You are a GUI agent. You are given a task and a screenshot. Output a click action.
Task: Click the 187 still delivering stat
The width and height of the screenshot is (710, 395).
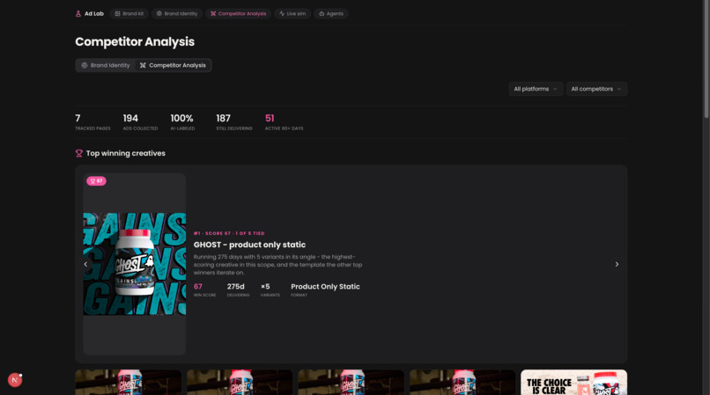pyautogui.click(x=234, y=122)
